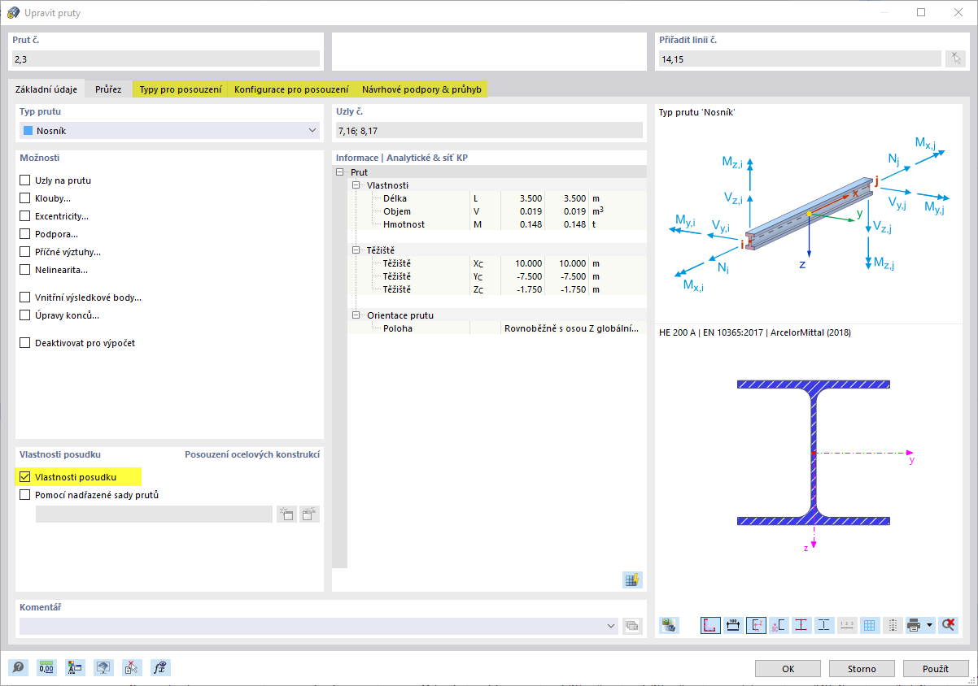Screen dimensions: 978x686
Task: Click the blue Nosník color swatch
Action: pyautogui.click(x=28, y=130)
